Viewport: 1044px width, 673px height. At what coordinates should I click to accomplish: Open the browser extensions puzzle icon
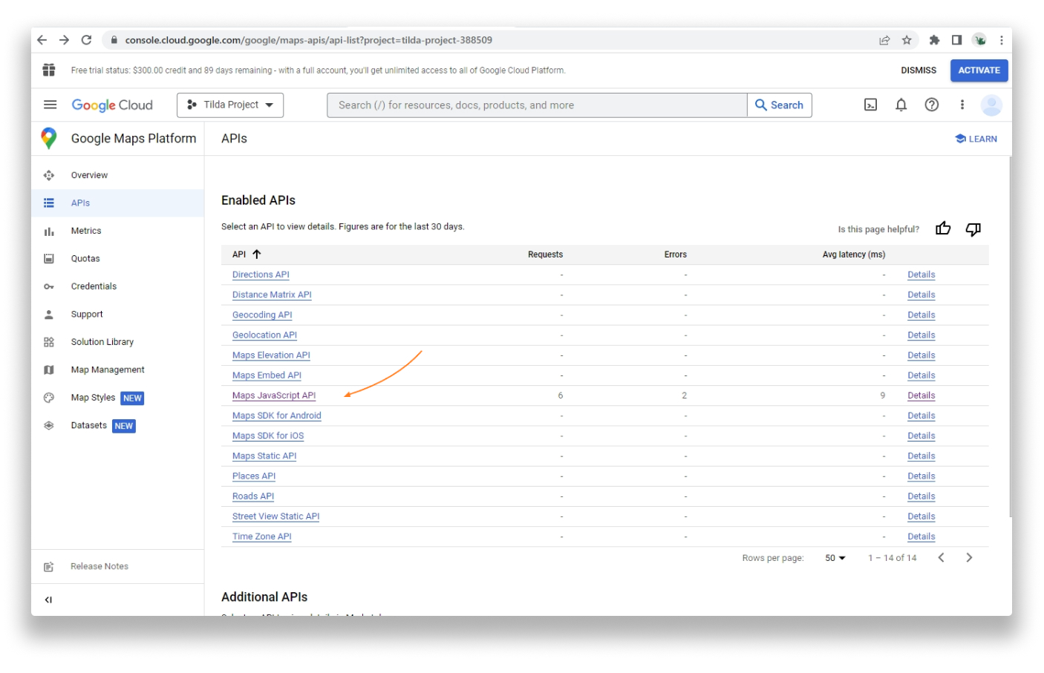(934, 40)
